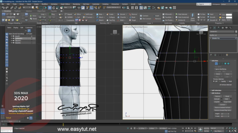Open the Modifiers menu
The height and width of the screenshot is (133, 238).
[x=45, y=4]
